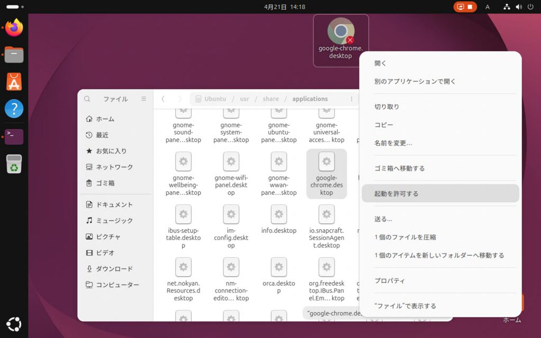Launch Terminal from the dock
Screen dimensions: 541x338
(x=14, y=137)
